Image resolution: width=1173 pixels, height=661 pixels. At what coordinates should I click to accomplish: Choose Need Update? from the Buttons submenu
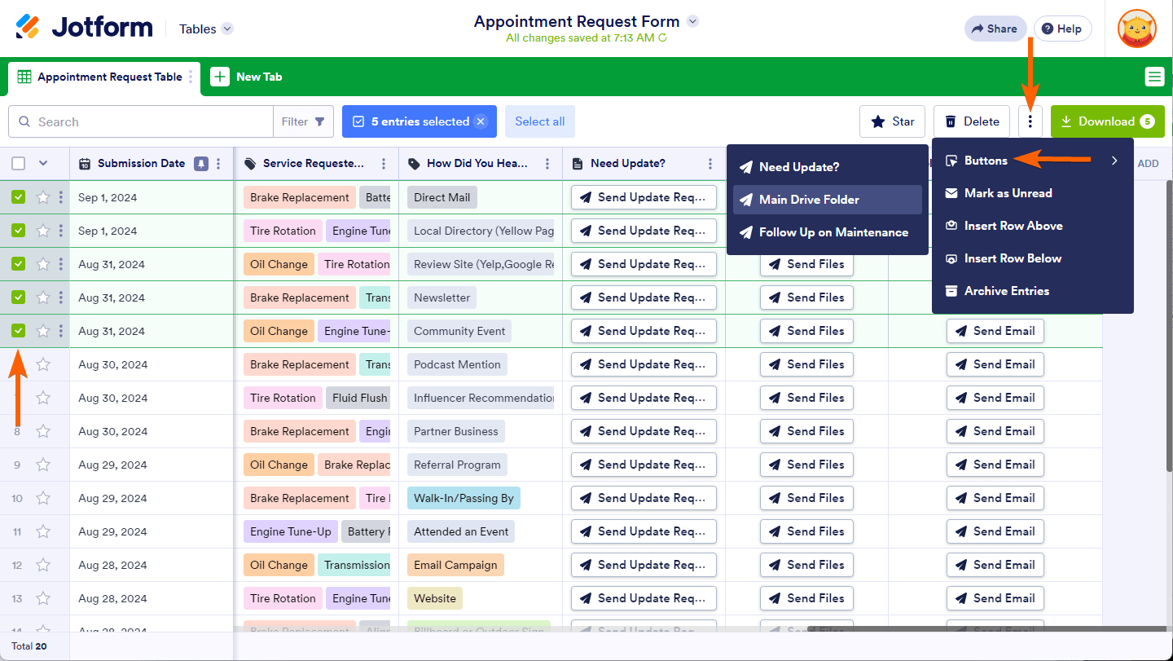tap(828, 167)
